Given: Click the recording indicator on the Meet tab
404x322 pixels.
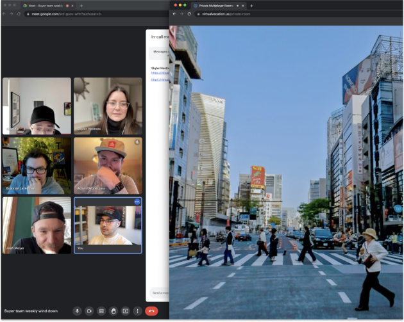Looking at the screenshot, I should (x=67, y=5).
